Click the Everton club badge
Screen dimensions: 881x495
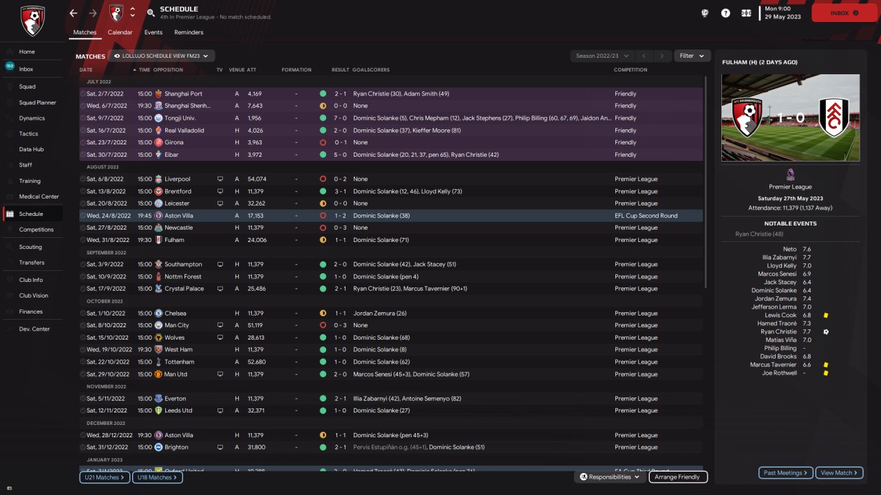[159, 399]
